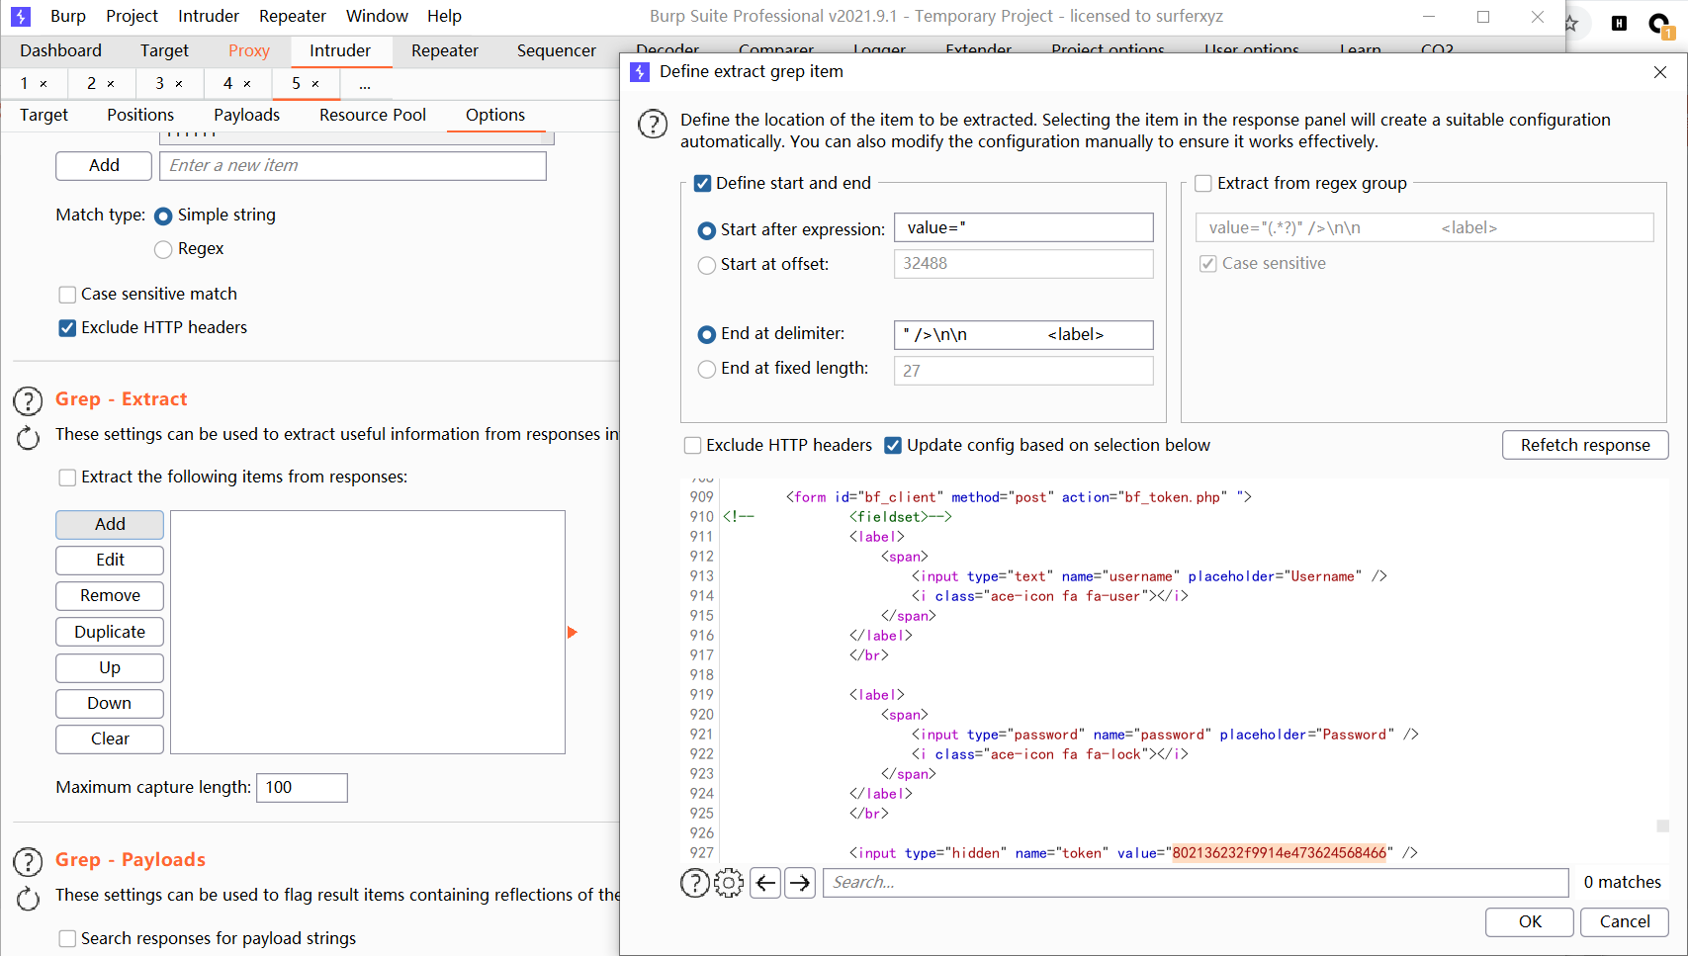1688x956 pixels.
Task: Toggle Exclude HTTP headers in dialog
Action: [693, 445]
